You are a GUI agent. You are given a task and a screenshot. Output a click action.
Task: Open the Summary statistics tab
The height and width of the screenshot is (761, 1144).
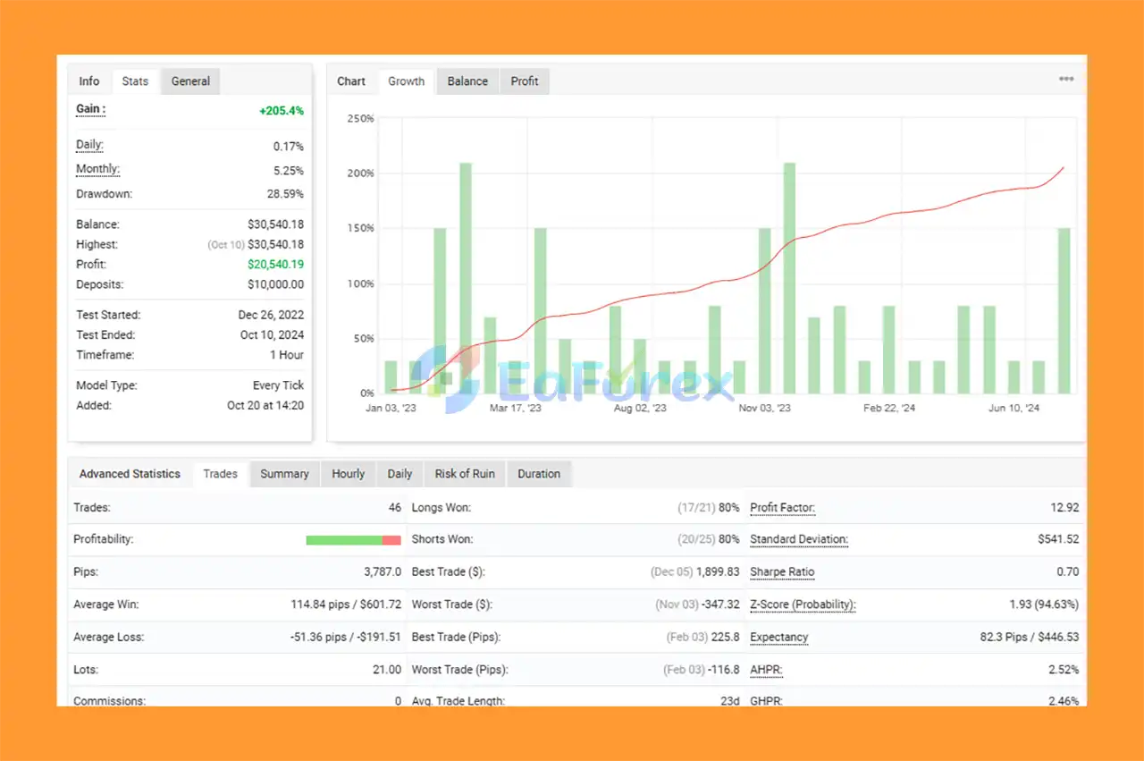(x=284, y=474)
